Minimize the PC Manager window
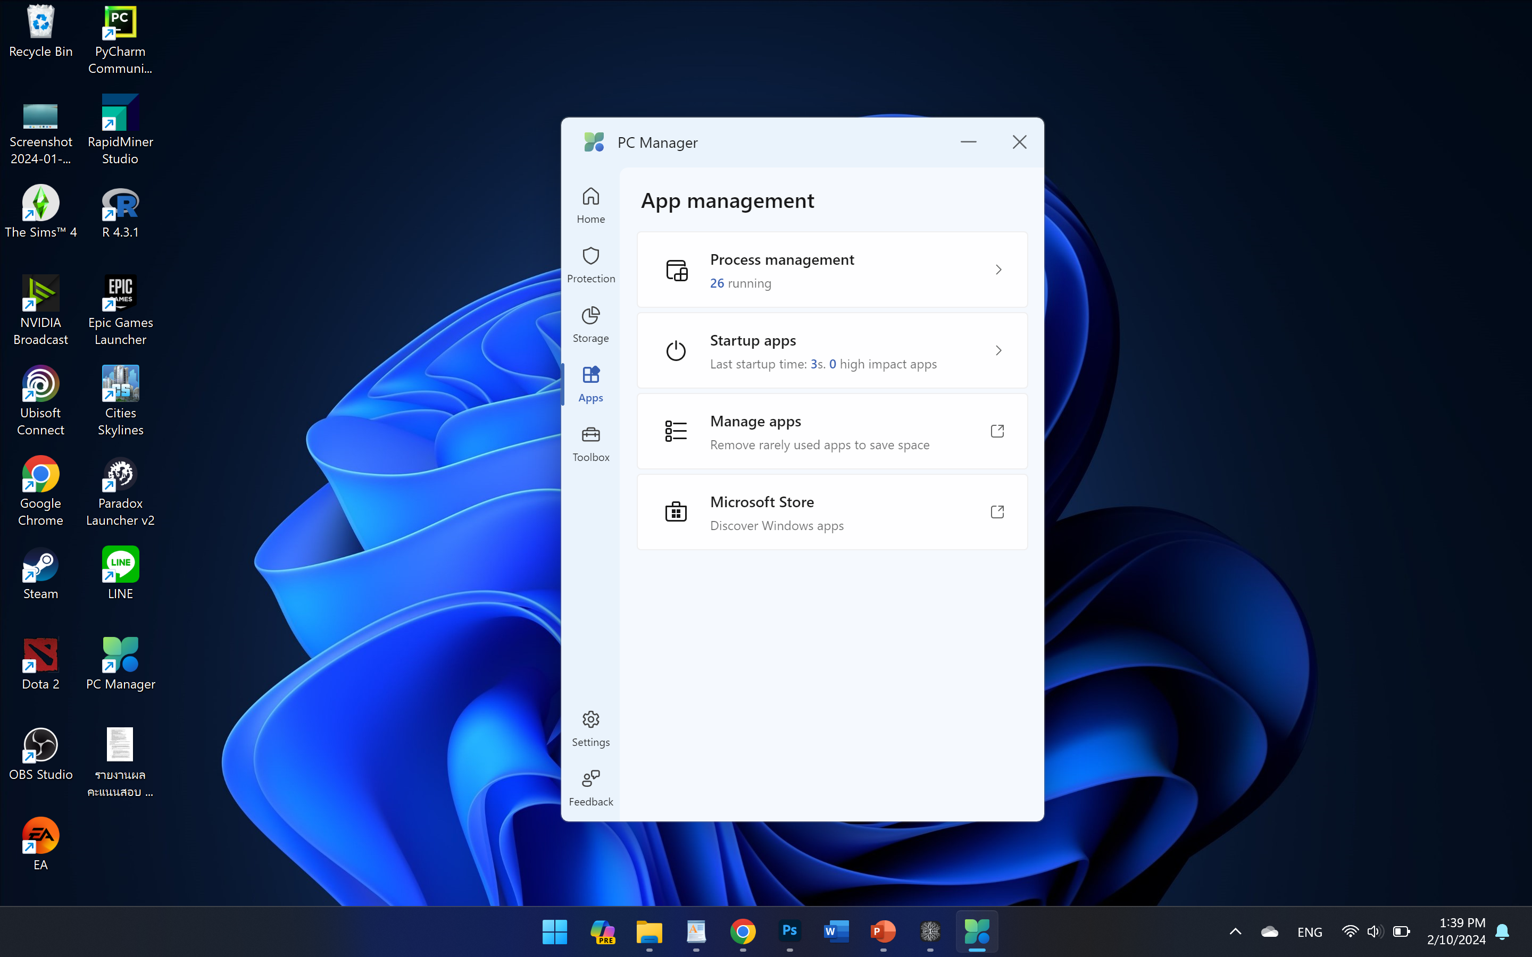This screenshot has width=1532, height=957. (x=968, y=142)
